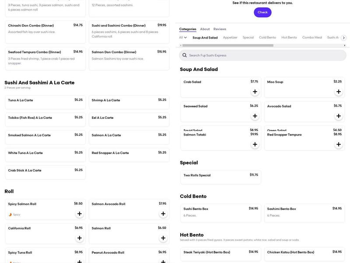Select the Appetizer category link
This screenshot has height=263, width=350.
[230, 38]
